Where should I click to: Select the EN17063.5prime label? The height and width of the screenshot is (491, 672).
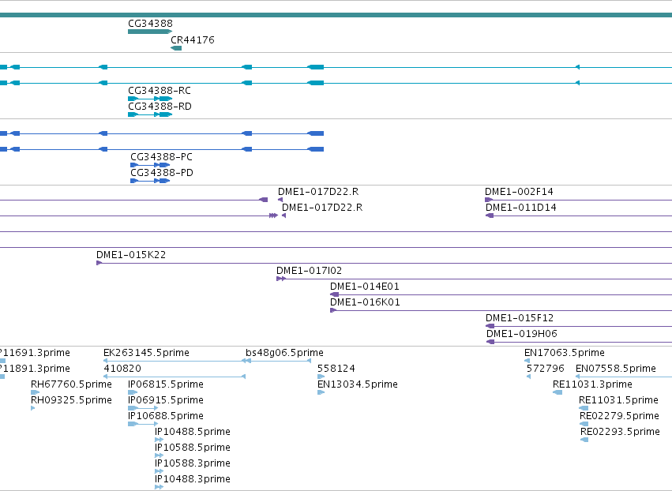(x=565, y=353)
